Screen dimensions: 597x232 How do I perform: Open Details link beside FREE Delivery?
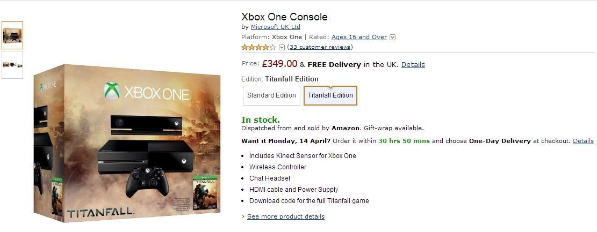click(x=413, y=65)
